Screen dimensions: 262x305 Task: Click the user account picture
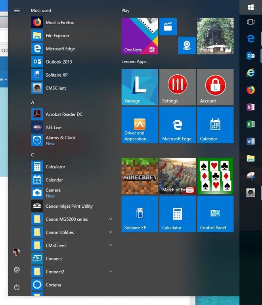pyautogui.click(x=17, y=252)
